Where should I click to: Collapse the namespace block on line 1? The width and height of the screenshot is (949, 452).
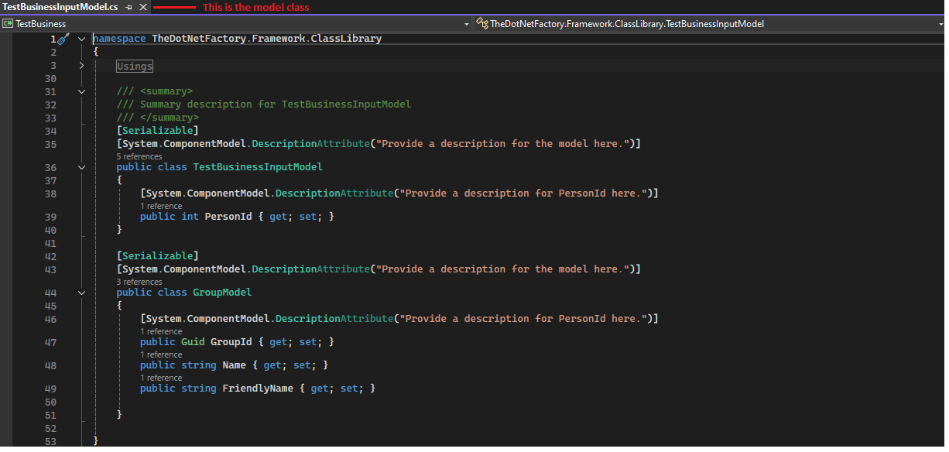(x=81, y=38)
